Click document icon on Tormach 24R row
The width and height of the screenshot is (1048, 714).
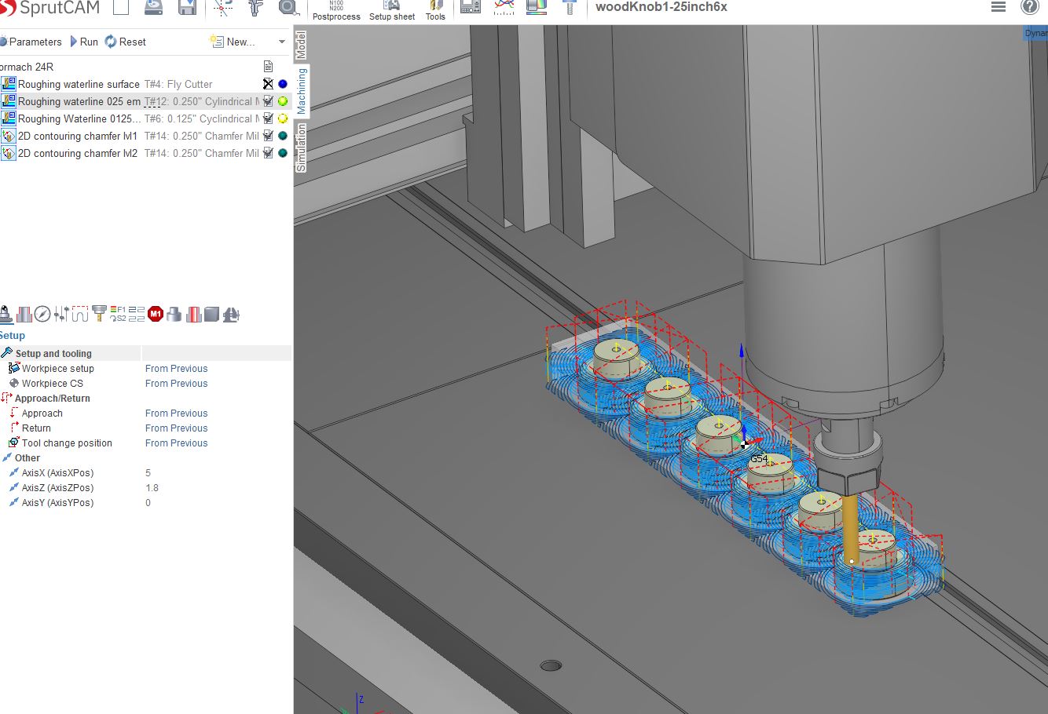pos(268,67)
